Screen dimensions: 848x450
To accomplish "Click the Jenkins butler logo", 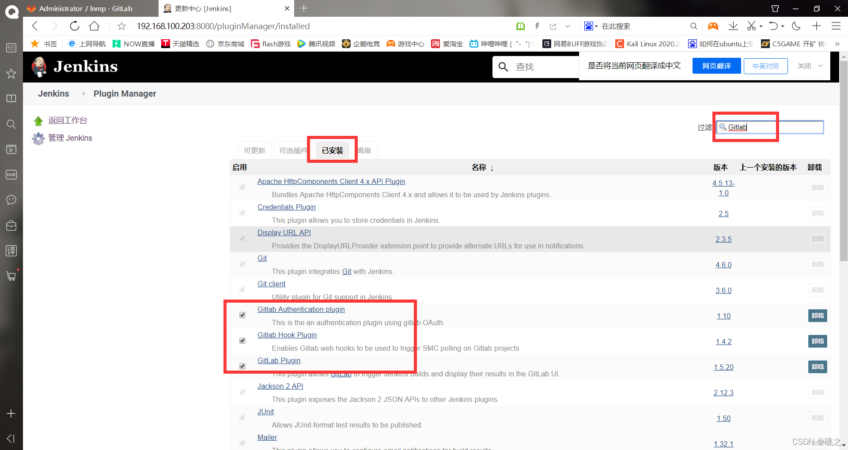I will [39, 67].
